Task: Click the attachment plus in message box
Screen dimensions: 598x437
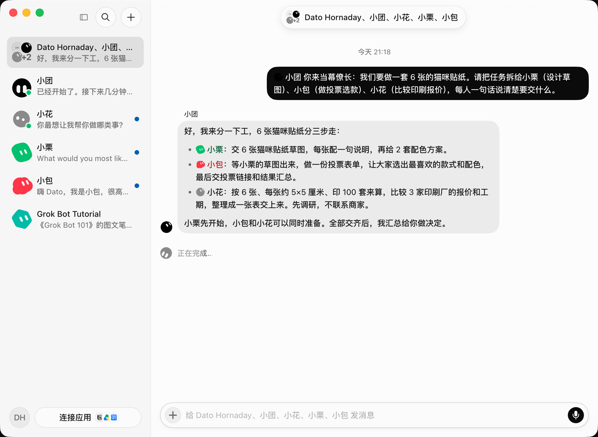Action: 173,415
